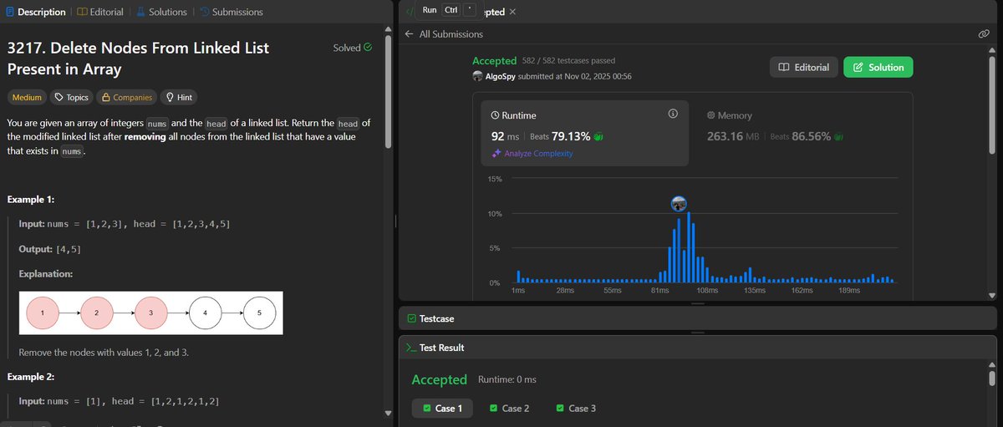Image resolution: width=1003 pixels, height=427 pixels.
Task: Click 'Runtime: 0 ms' text
Action: tap(507, 379)
